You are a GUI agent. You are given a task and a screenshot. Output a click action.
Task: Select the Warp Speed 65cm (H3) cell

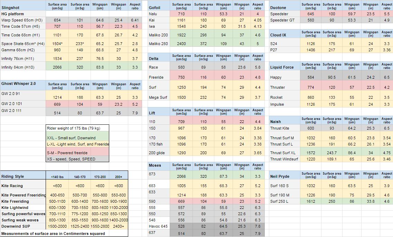pyautogui.click(x=23, y=20)
